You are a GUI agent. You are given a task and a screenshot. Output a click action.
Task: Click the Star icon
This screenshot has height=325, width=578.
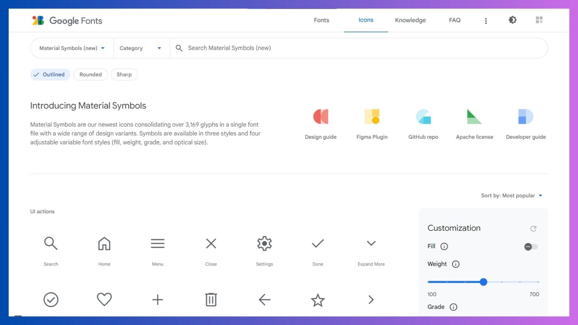click(318, 300)
